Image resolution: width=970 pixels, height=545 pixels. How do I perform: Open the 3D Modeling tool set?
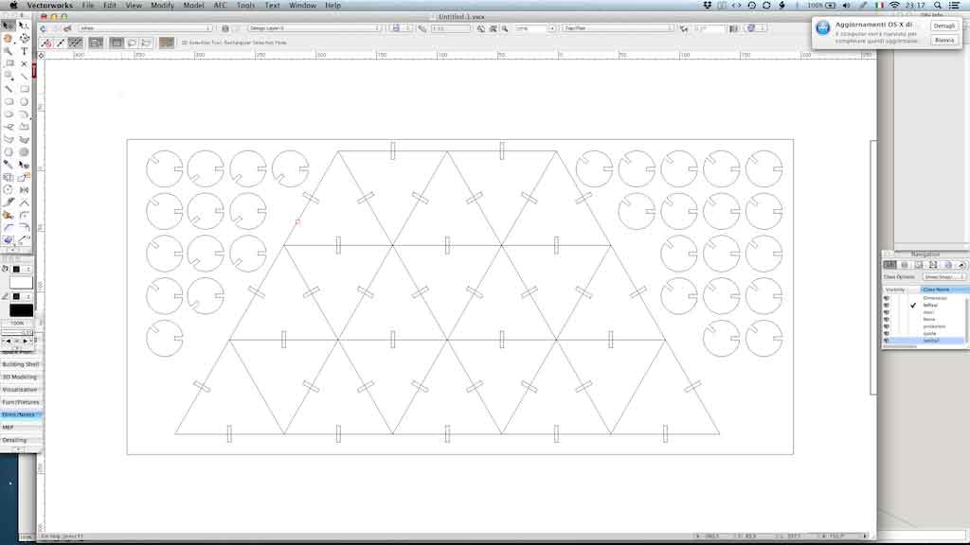21,377
